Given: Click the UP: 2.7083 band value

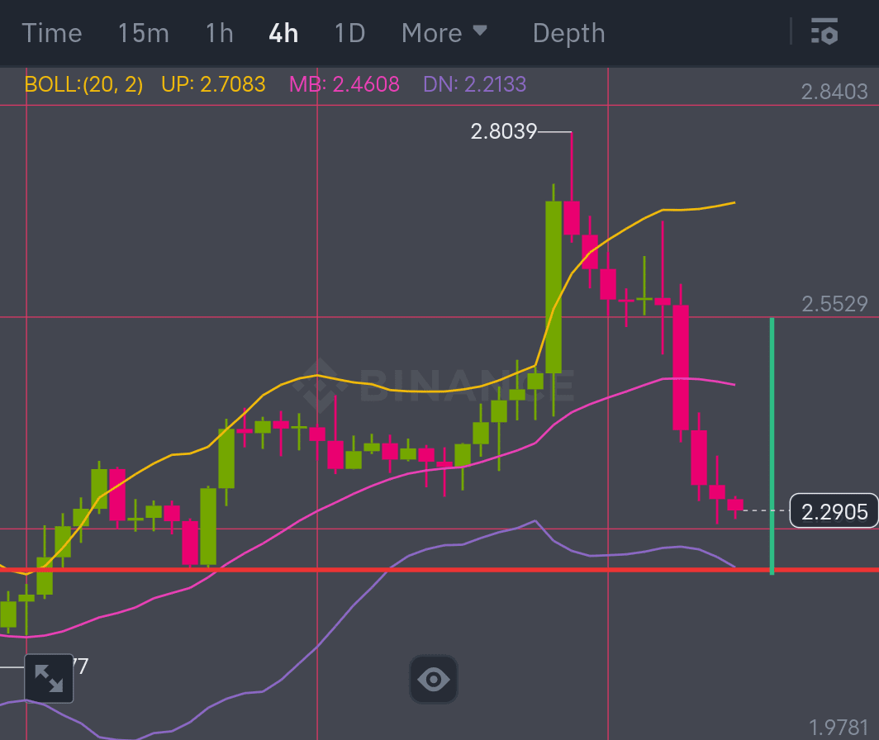Looking at the screenshot, I should pos(213,84).
